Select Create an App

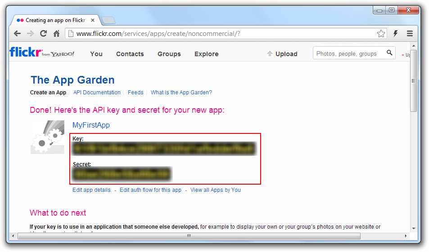(x=48, y=93)
